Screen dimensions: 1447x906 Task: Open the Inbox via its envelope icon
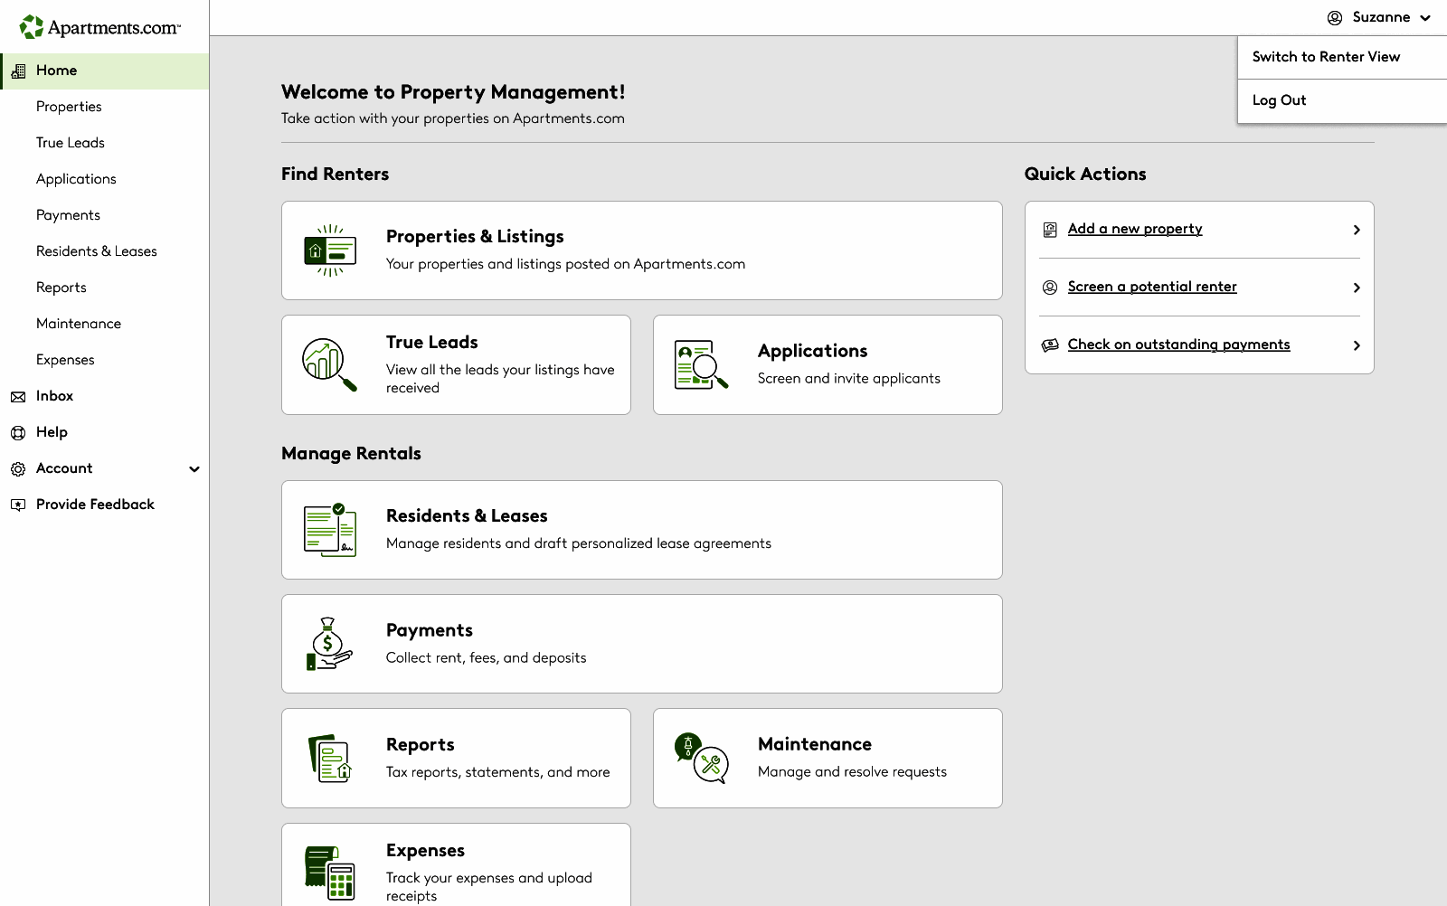point(18,396)
